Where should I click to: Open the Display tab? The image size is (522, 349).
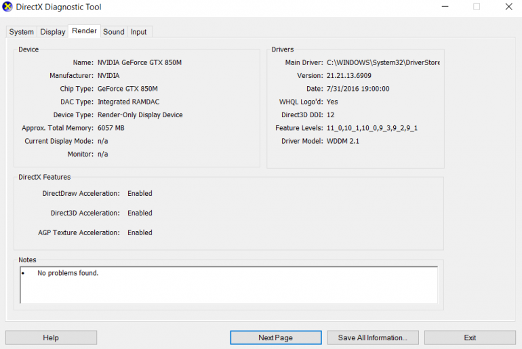(53, 32)
